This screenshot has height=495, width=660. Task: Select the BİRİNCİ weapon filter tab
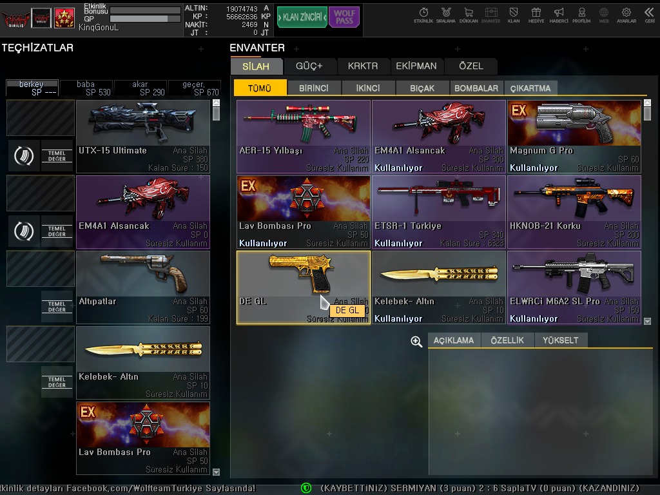click(314, 88)
